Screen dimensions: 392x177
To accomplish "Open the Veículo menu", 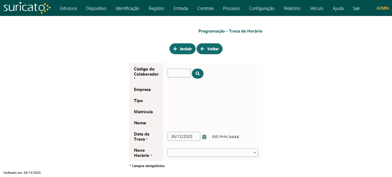I will coord(317,8).
